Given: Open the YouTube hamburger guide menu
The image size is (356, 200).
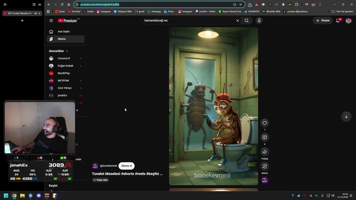Looking at the screenshot, I should point(51,21).
